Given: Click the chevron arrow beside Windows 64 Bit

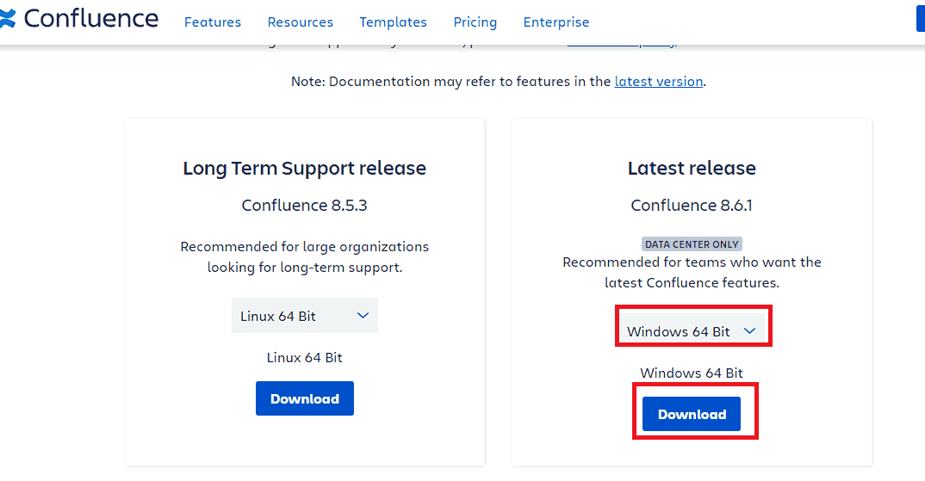Looking at the screenshot, I should coord(750,331).
